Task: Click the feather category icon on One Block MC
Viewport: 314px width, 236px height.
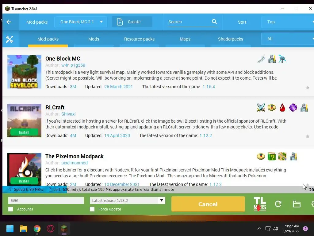Action: point(261,59)
